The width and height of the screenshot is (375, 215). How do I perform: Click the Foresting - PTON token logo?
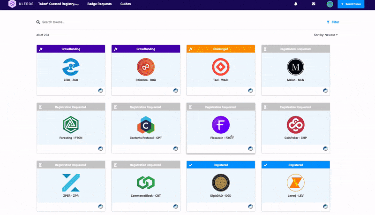click(71, 125)
